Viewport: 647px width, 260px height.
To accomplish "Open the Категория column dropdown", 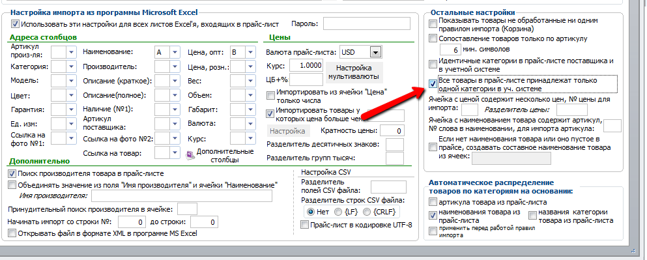I will pos(72,66).
